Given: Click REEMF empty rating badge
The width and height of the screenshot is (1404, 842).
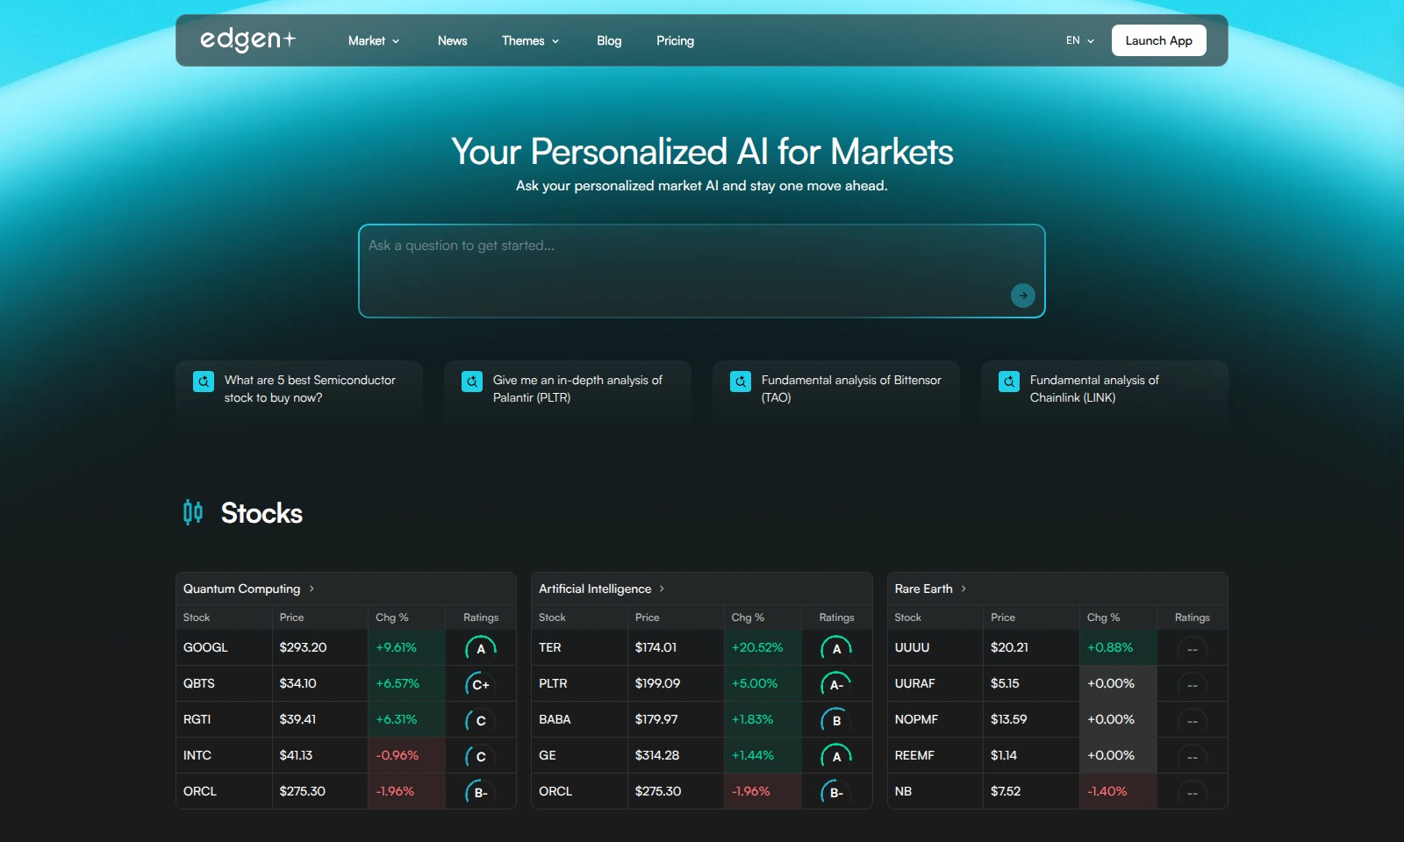Looking at the screenshot, I should click(1192, 757).
